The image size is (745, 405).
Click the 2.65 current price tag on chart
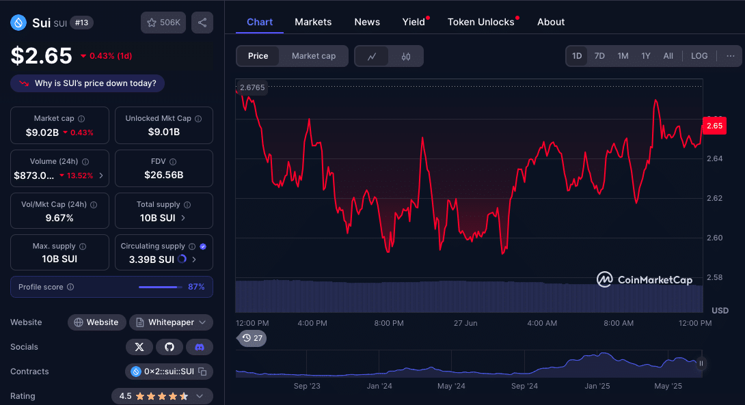(714, 126)
